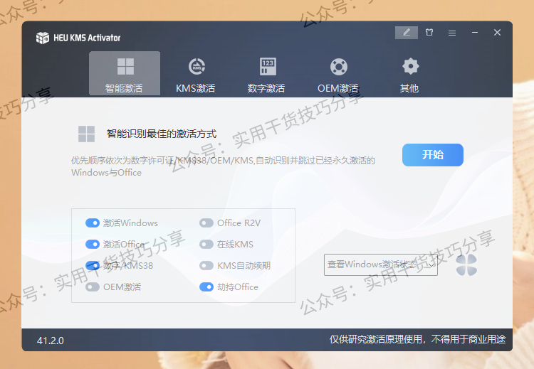The height and width of the screenshot is (369, 534).
Task: Enable the 在线KMS switch
Action: (206, 244)
